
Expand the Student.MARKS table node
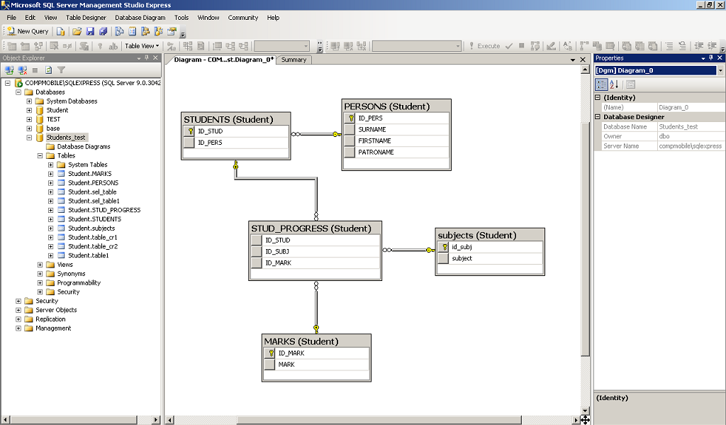(51, 174)
